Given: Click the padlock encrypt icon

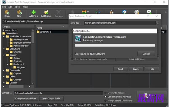Looking at the screenshot, I should [x=112, y=12].
